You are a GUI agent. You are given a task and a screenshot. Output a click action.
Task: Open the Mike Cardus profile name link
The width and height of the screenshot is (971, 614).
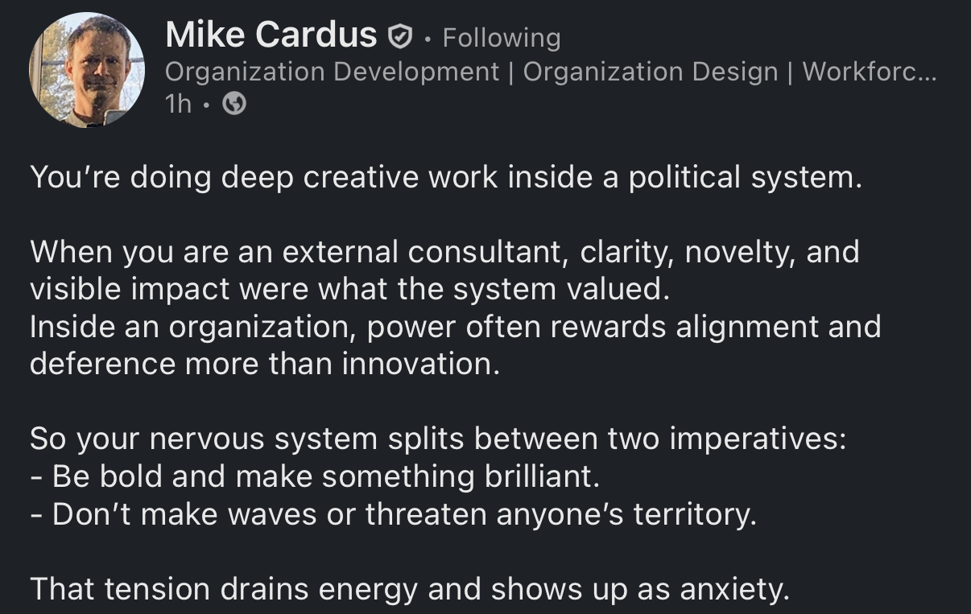coord(271,35)
